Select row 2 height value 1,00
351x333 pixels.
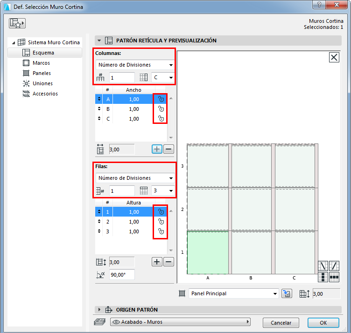pos(134,222)
